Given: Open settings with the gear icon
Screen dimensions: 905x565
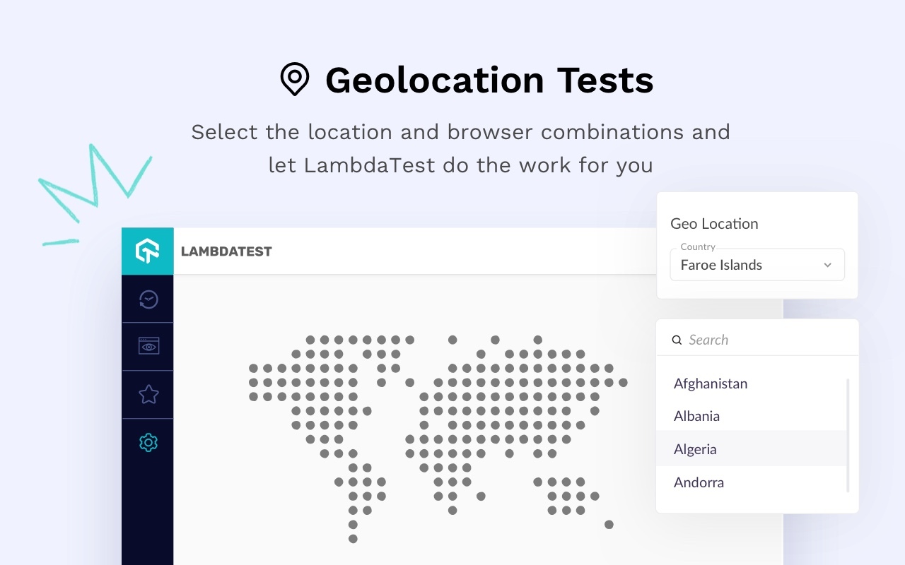Looking at the screenshot, I should [148, 442].
